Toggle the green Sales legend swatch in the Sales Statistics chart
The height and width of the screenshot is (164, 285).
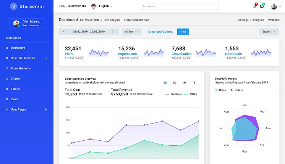[x=186, y=94]
